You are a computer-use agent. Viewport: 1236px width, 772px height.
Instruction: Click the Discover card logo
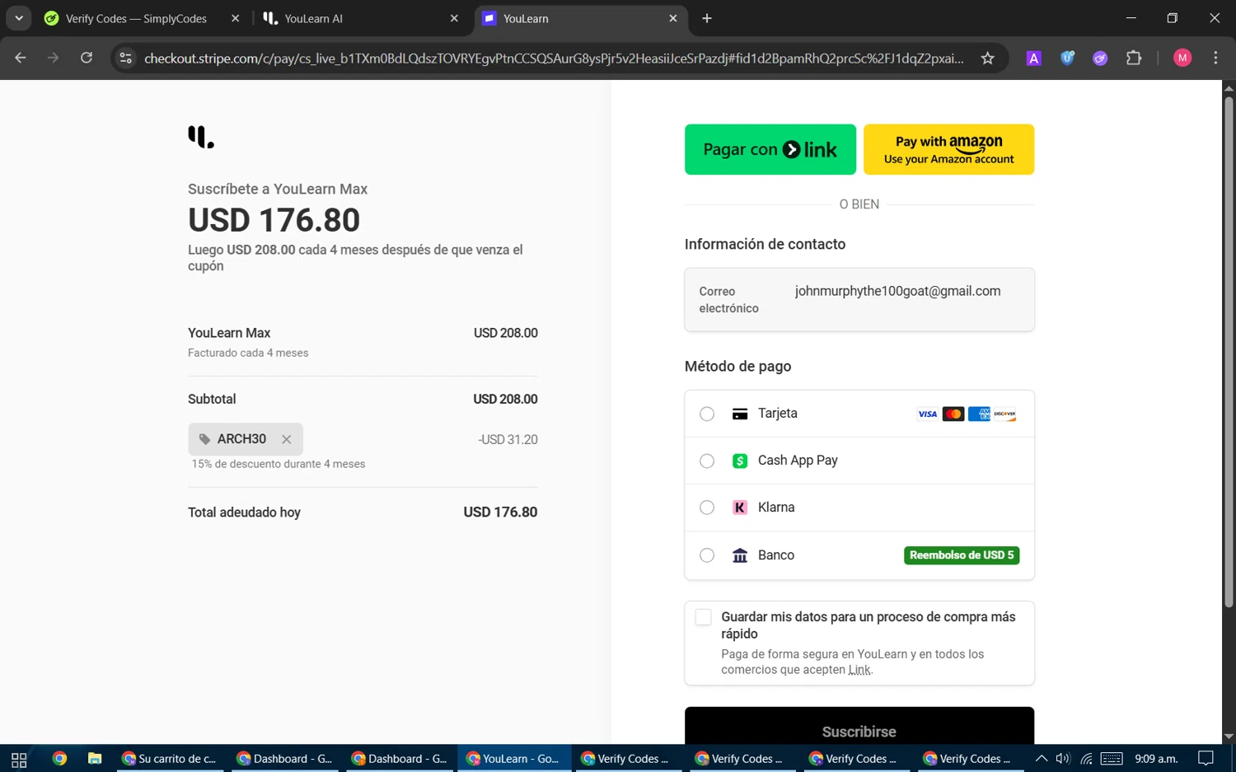point(1004,414)
